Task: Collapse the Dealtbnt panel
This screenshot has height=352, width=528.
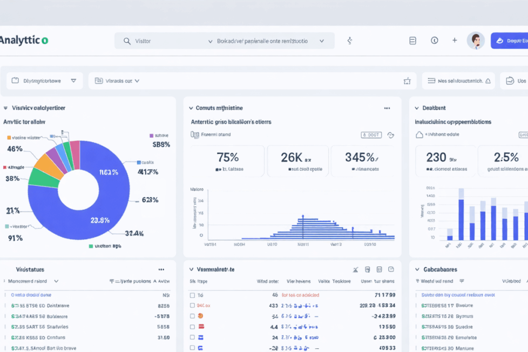Action: 417,108
